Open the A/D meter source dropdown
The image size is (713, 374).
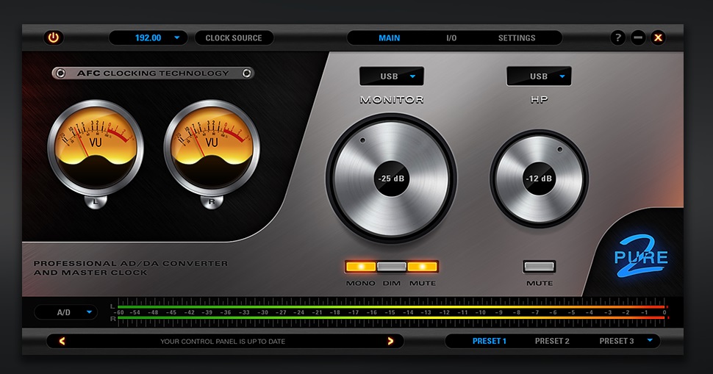(x=66, y=312)
